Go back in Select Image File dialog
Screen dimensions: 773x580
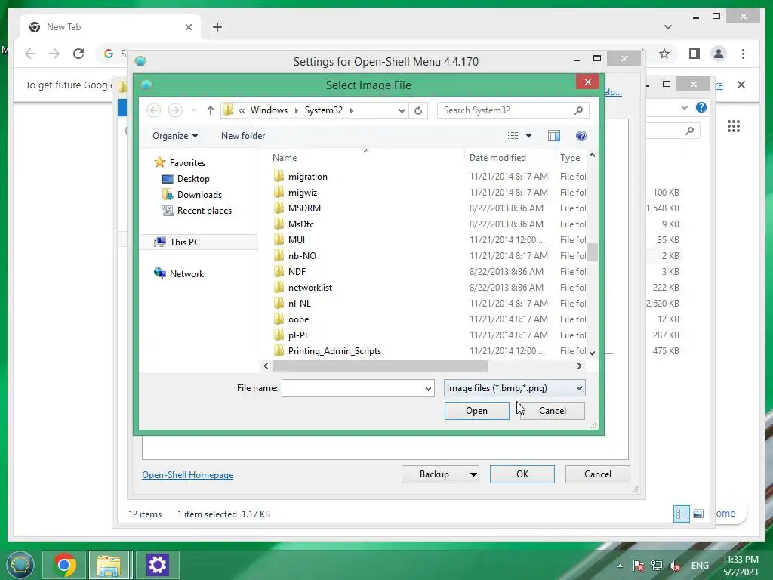coord(154,110)
